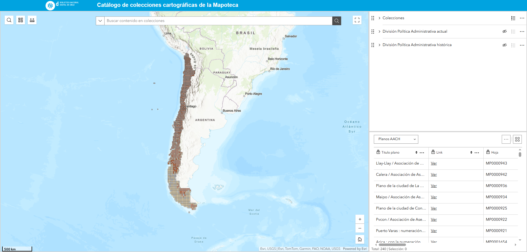Screen dimensions: 527x252
Task: Show División Política Administrativa actual layer
Action: (x=504, y=32)
